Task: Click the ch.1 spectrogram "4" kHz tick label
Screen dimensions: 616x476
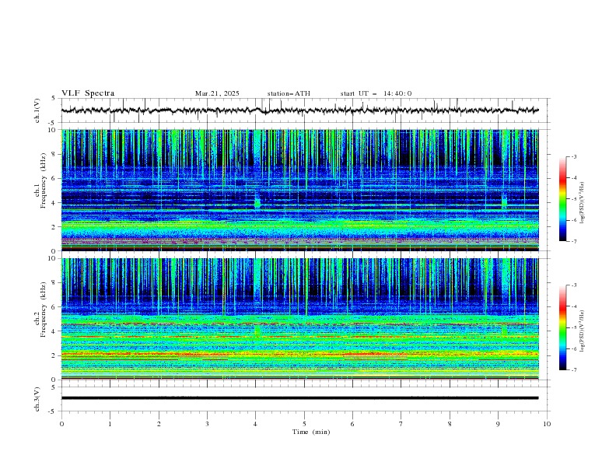Action: click(x=54, y=203)
